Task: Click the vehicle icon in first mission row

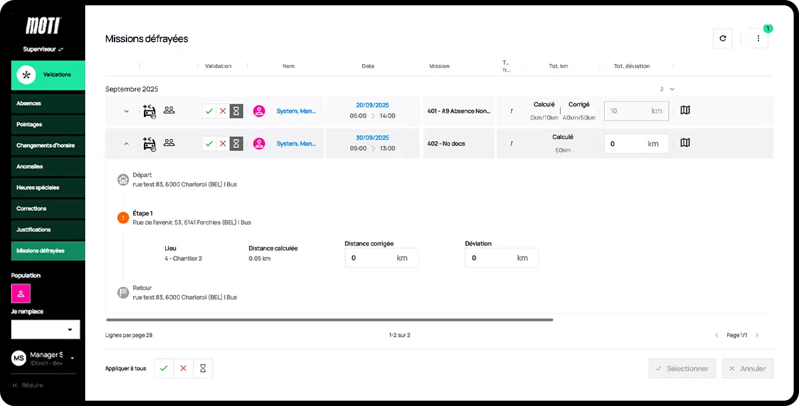Action: [x=149, y=111]
